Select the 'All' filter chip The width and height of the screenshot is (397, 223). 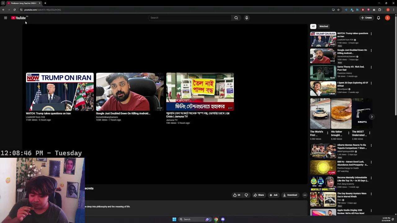(313, 26)
